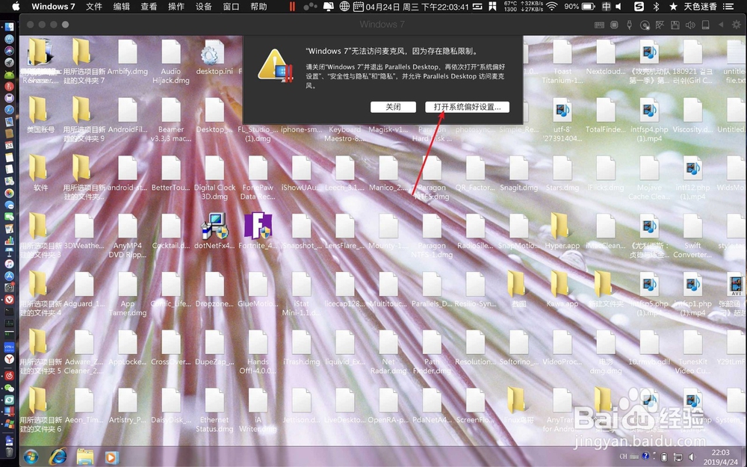Select the utf-8 mp4 video file
Image resolution: width=747 pixels, height=467 pixels.
[562, 120]
